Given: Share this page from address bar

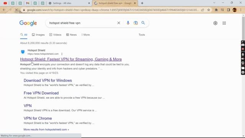Looking at the screenshot, I should [203, 10].
